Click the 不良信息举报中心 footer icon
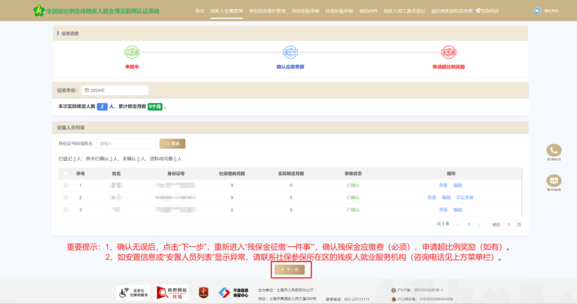Viewport: 577px width, 304px height. pos(233,293)
